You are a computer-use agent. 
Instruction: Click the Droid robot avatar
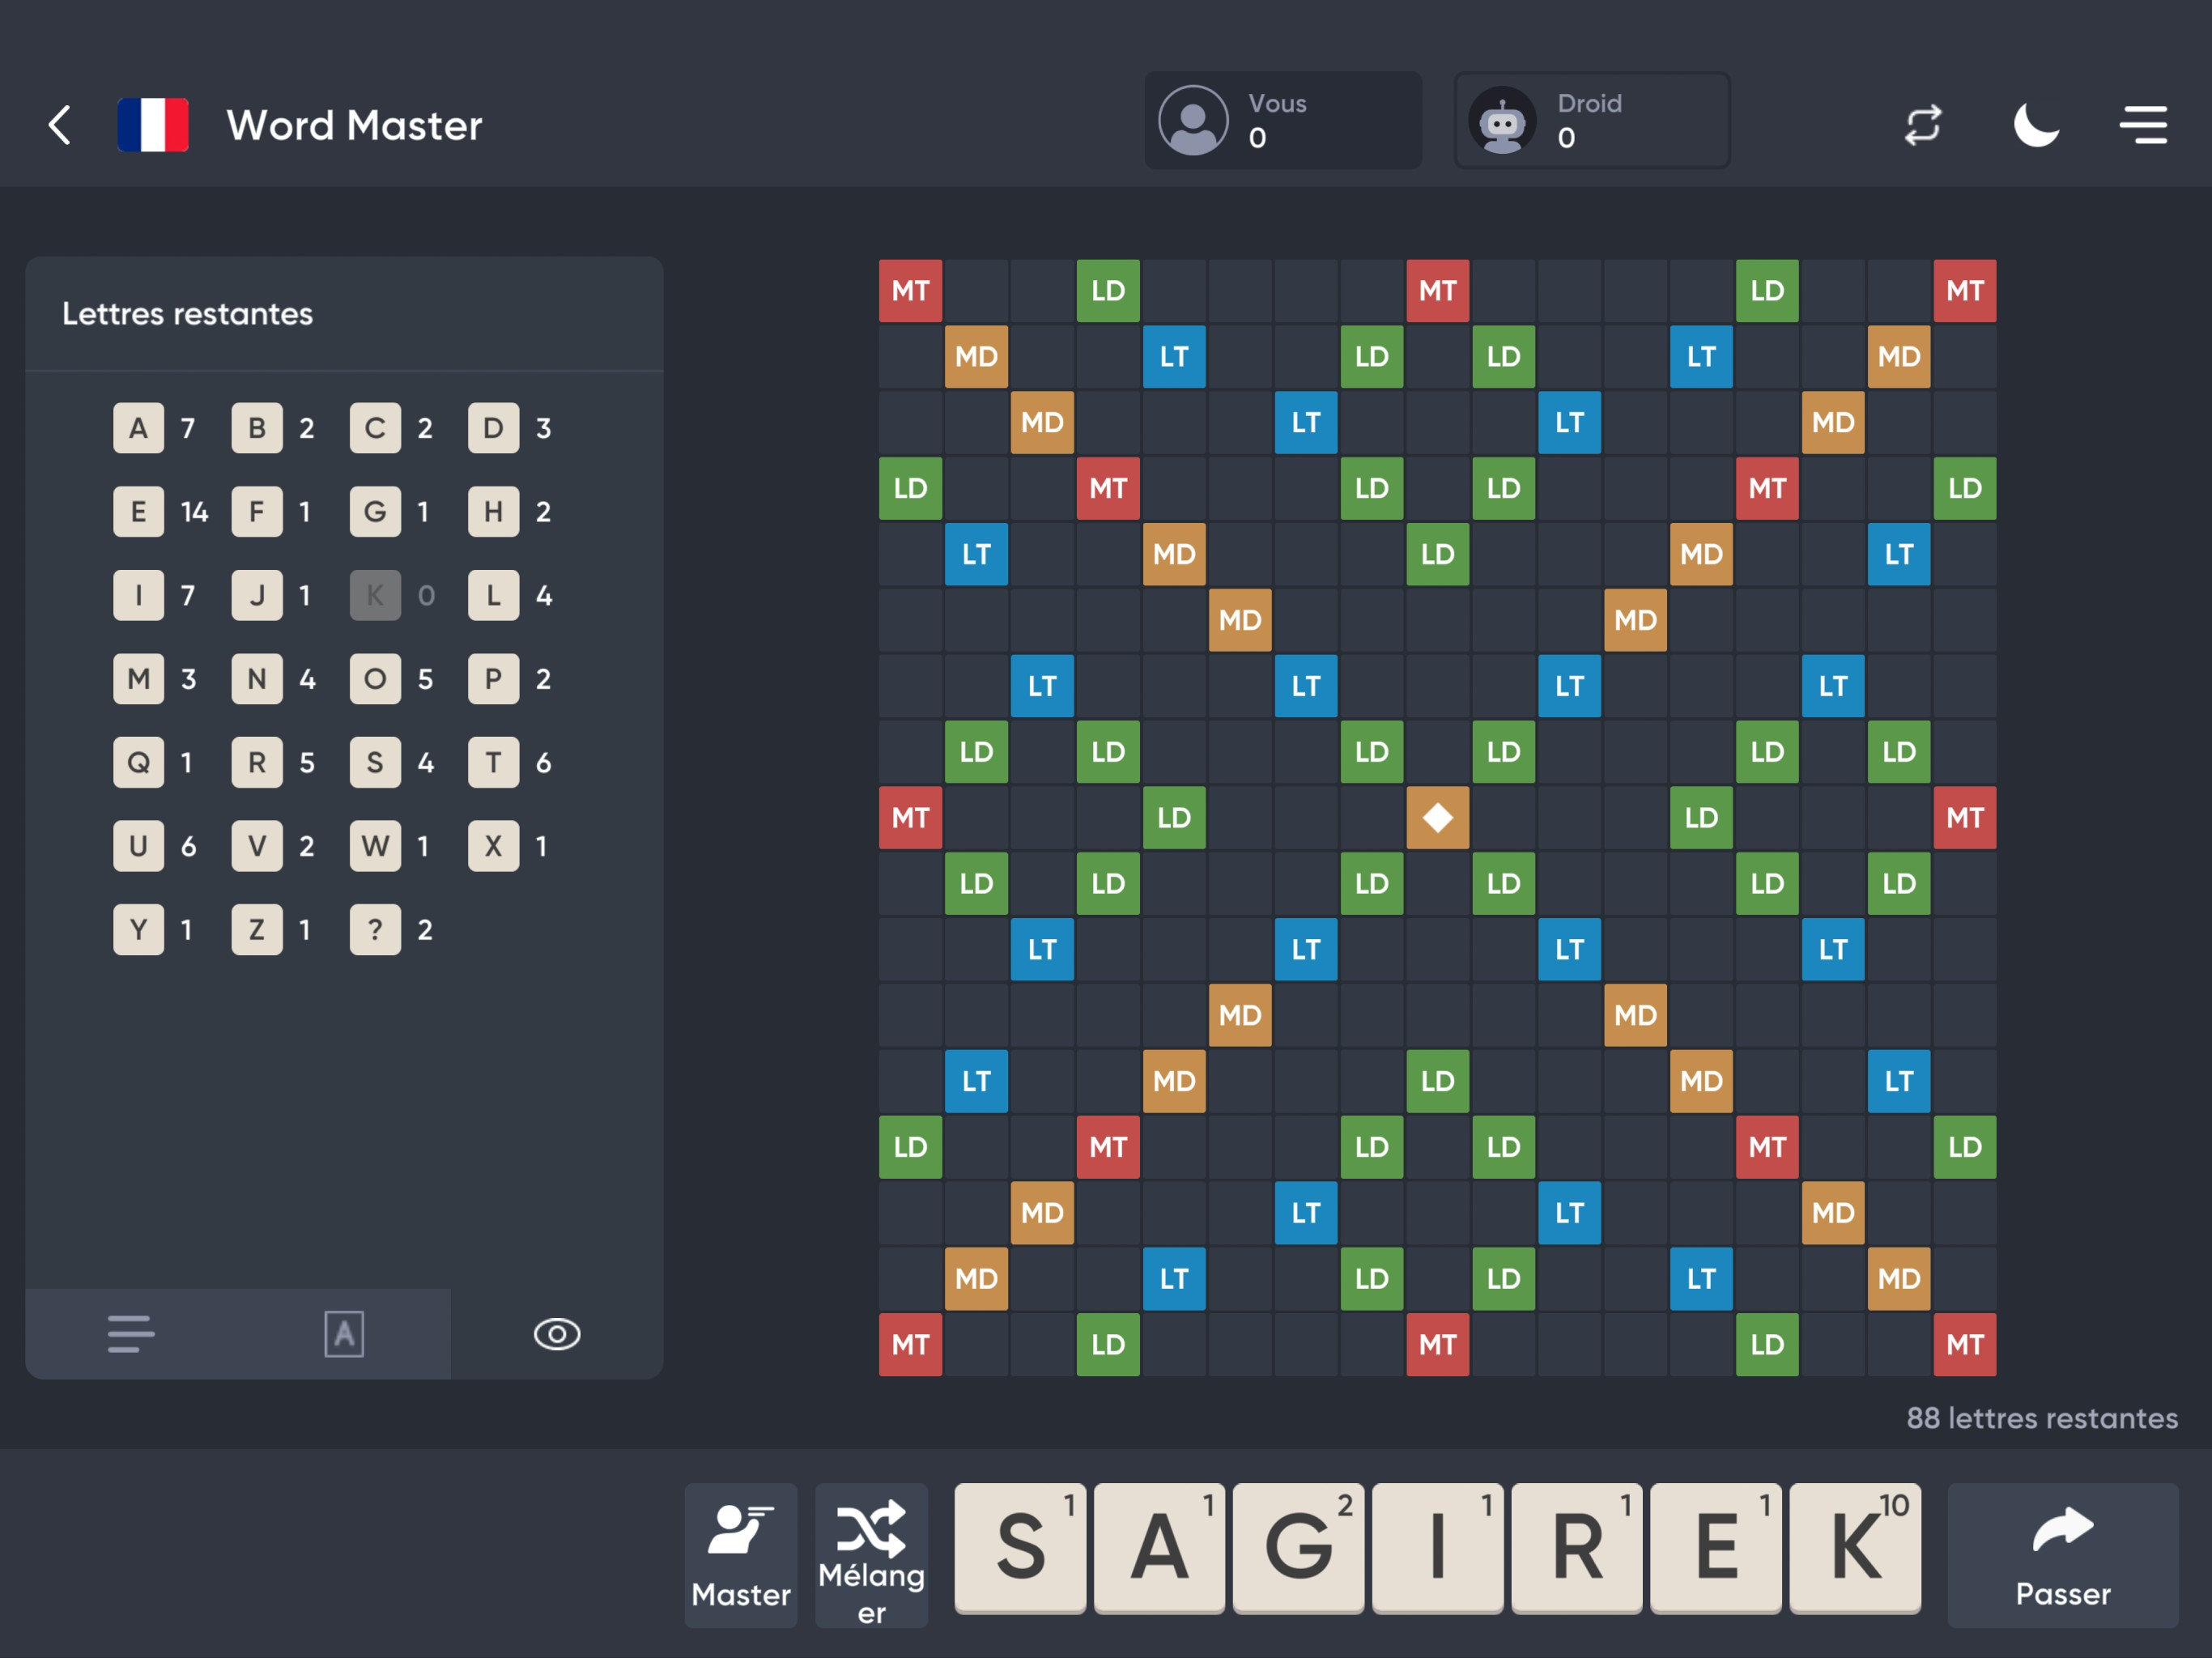pyautogui.click(x=1501, y=120)
